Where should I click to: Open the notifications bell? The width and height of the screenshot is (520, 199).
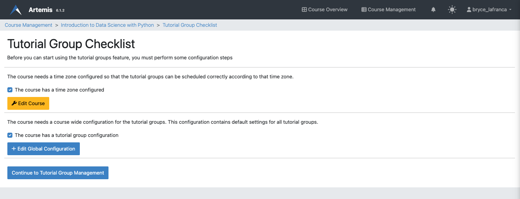(434, 10)
